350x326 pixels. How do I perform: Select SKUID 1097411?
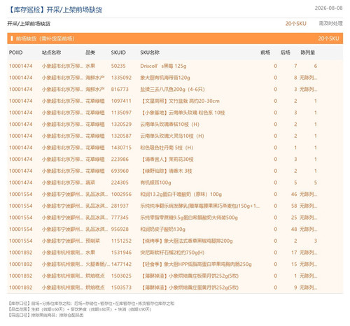pyautogui.click(x=121, y=101)
